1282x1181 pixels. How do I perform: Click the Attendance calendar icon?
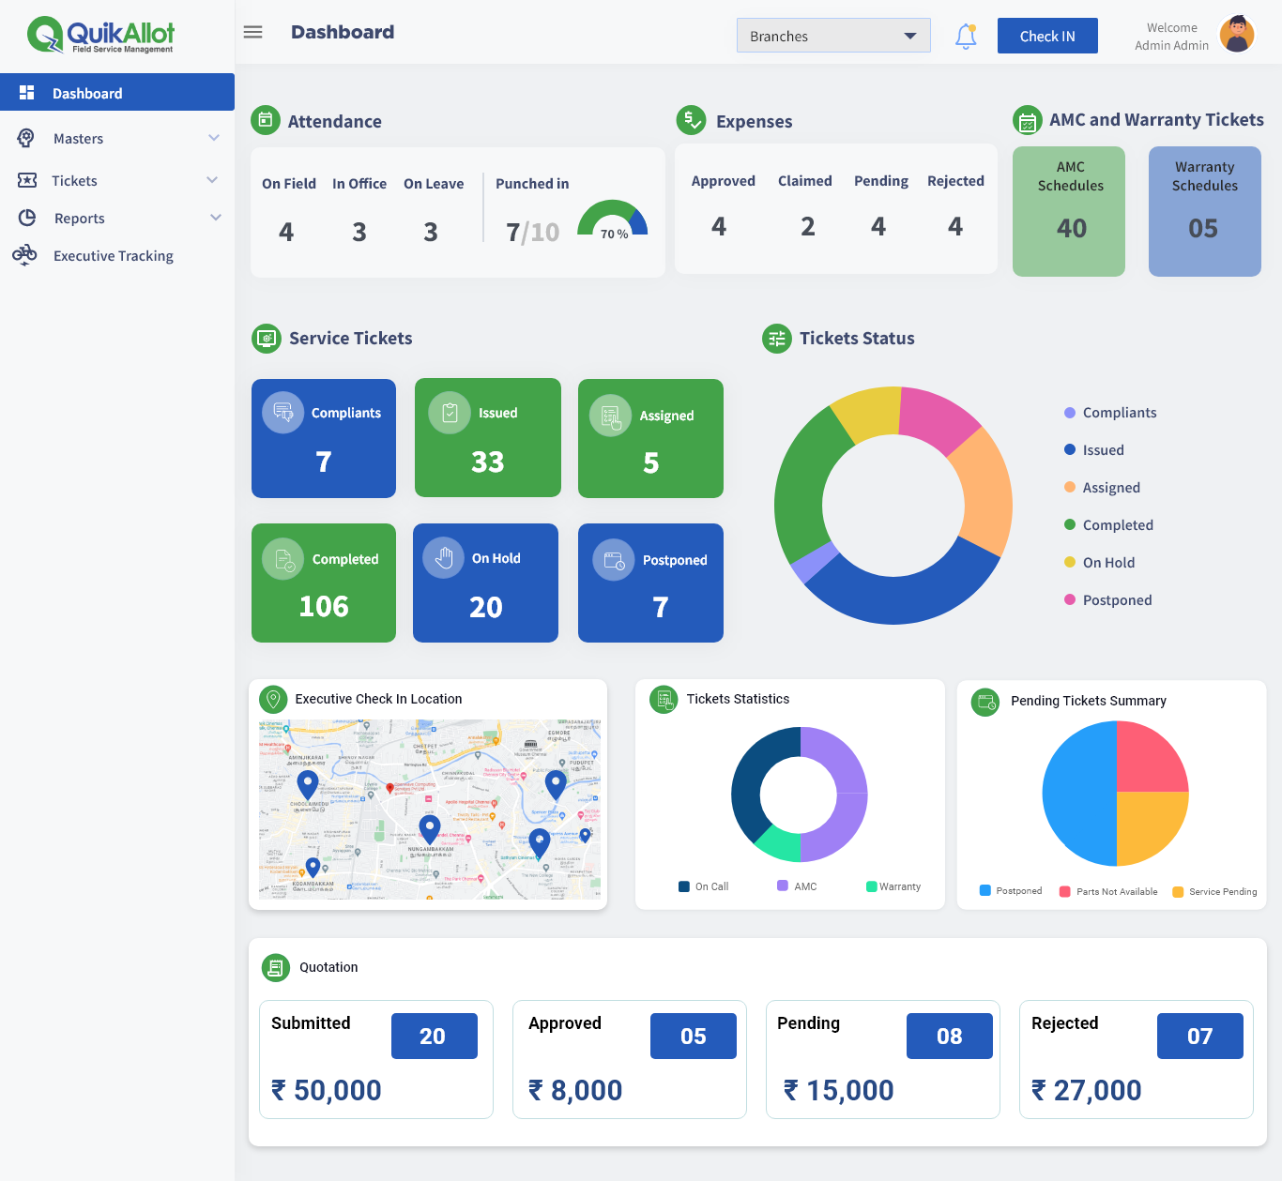click(x=266, y=120)
